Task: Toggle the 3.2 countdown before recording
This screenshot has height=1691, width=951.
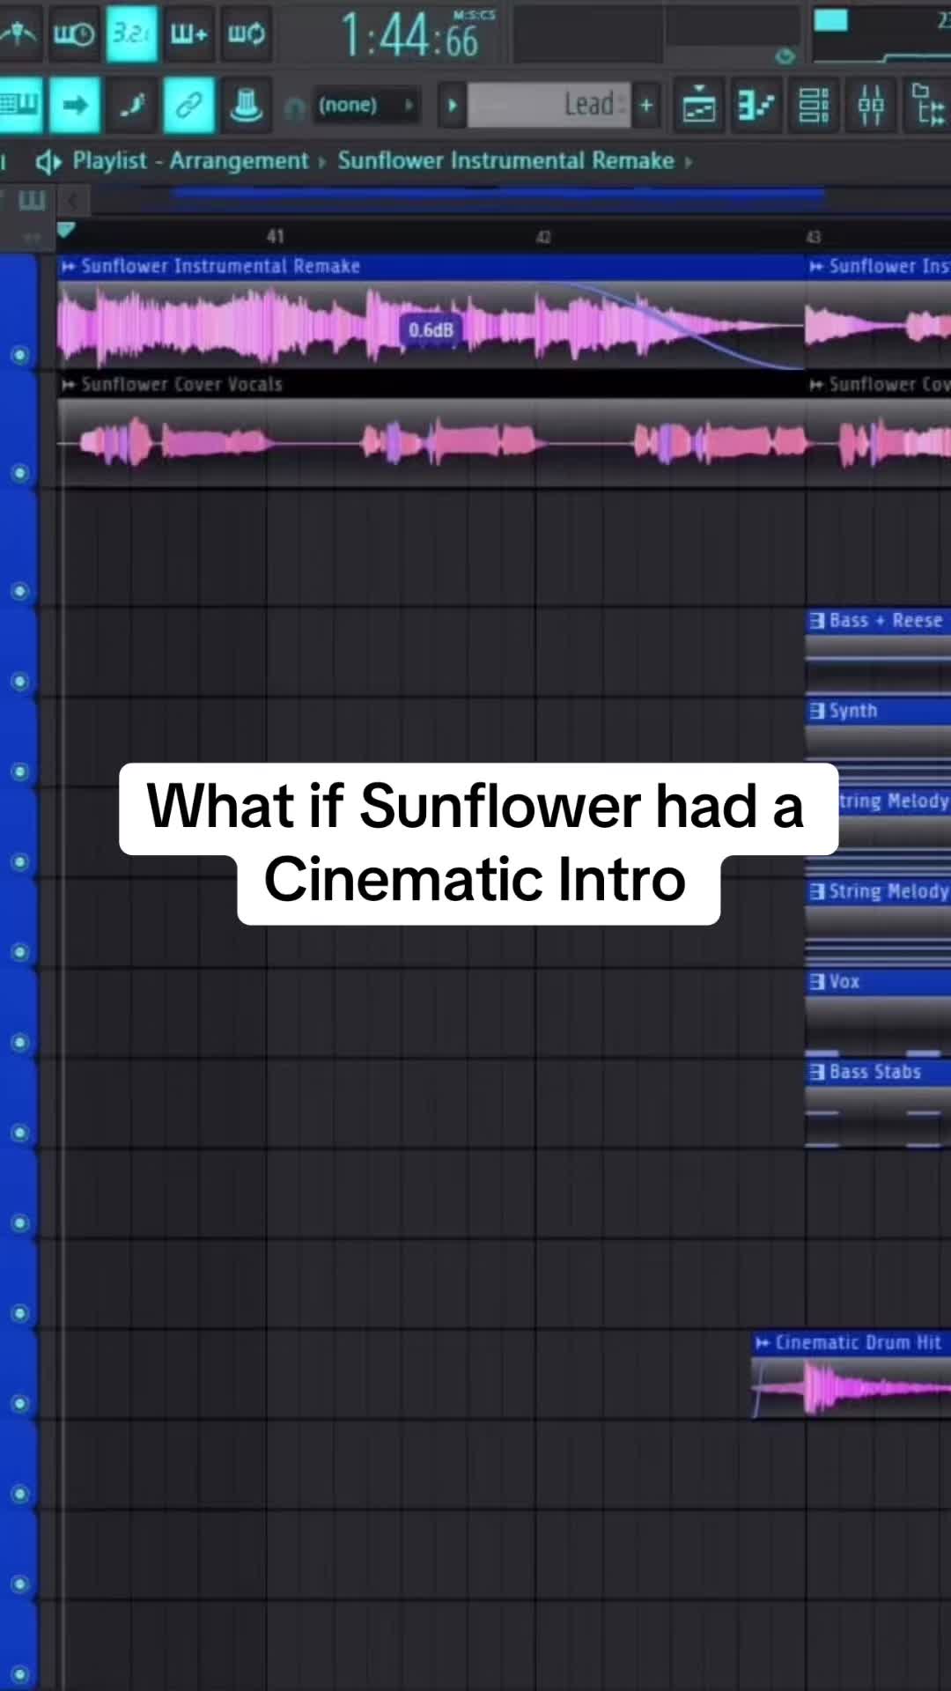Action: [131, 33]
